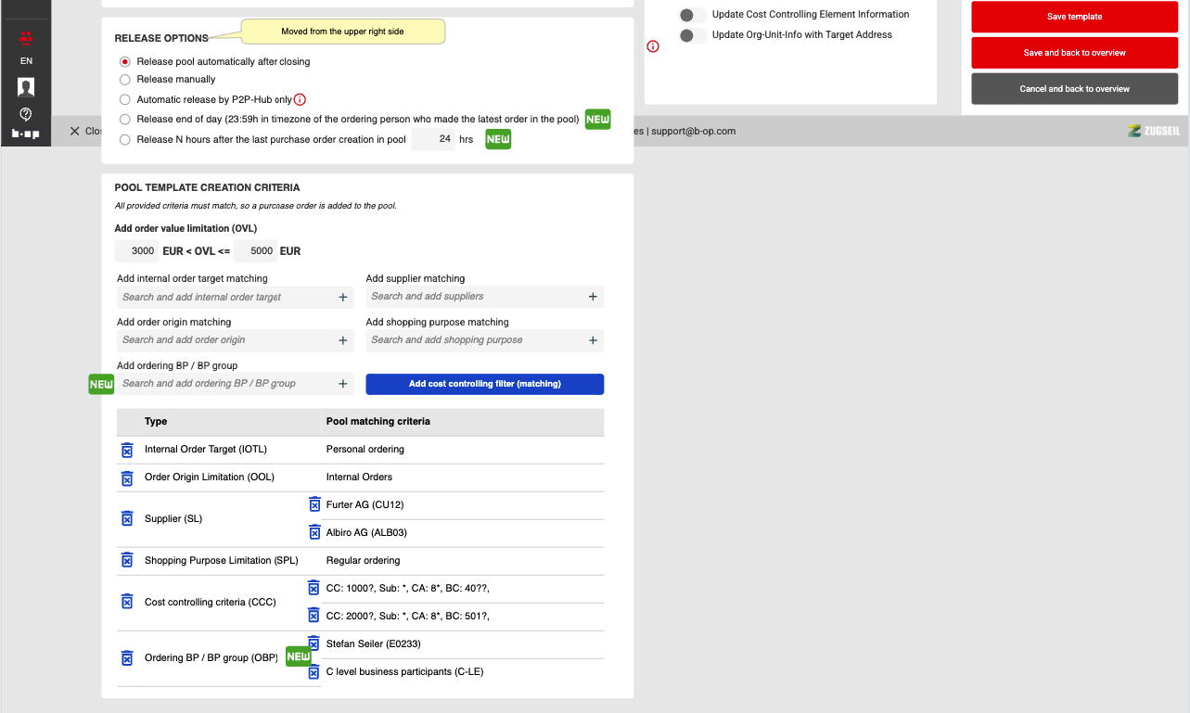Click info icon beside P2P-Hub release option
The image size is (1190, 713).
click(x=300, y=99)
